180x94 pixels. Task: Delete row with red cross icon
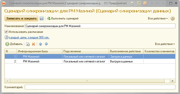(33, 44)
